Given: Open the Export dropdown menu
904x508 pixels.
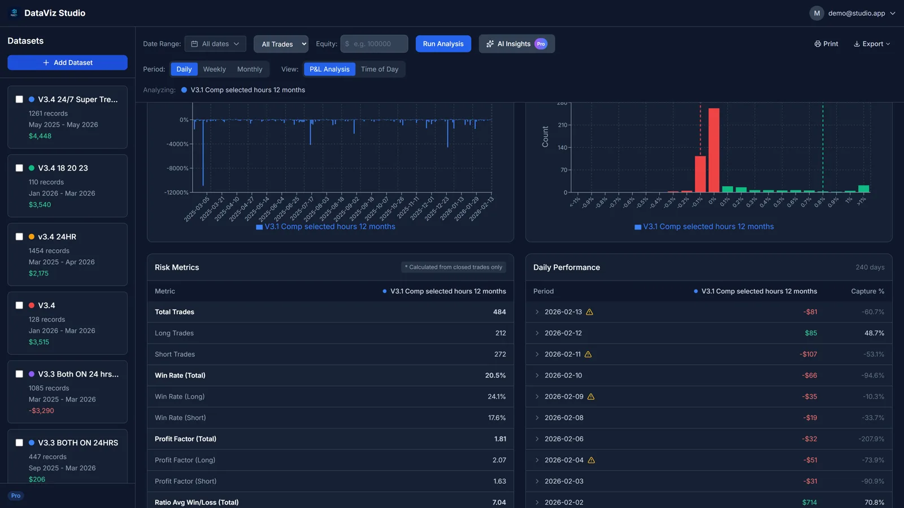Looking at the screenshot, I should coord(872,44).
